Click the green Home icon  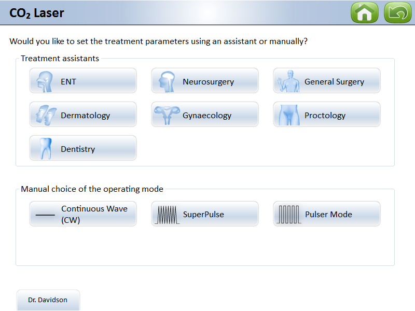365,12
